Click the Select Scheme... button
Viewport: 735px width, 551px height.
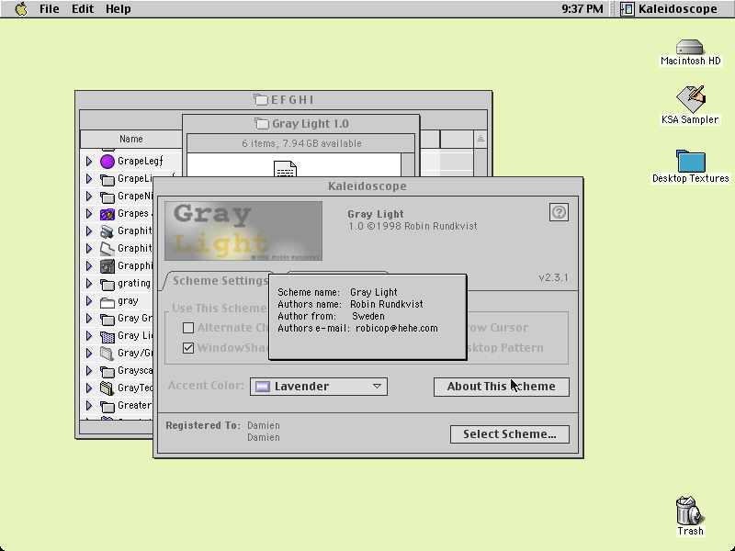[x=510, y=434]
